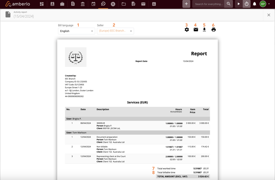Click the scales logo thumbnail in report
The height and width of the screenshot is (180, 275).
[76, 57]
